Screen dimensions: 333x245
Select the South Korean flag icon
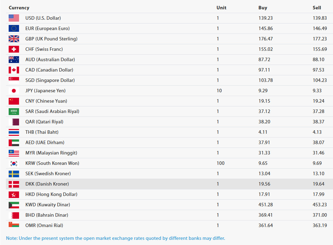[14, 163]
